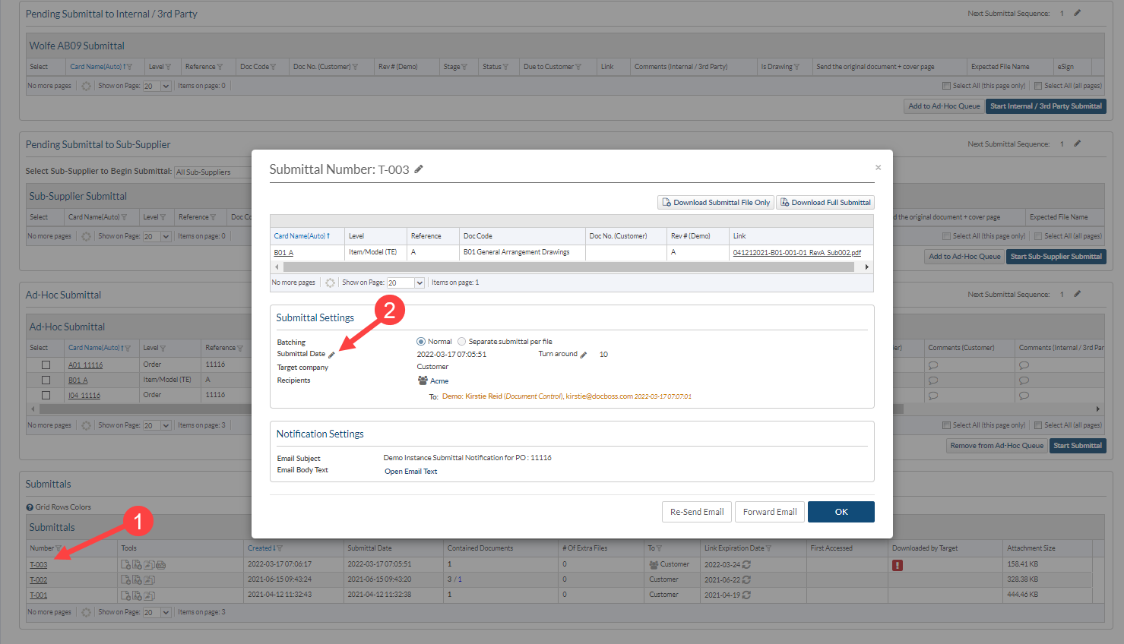Click first tool icon in T-002 row
The image size is (1124, 644).
[x=125, y=579]
